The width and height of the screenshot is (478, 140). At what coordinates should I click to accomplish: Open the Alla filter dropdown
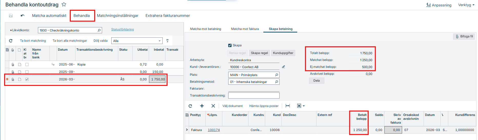tap(160, 41)
